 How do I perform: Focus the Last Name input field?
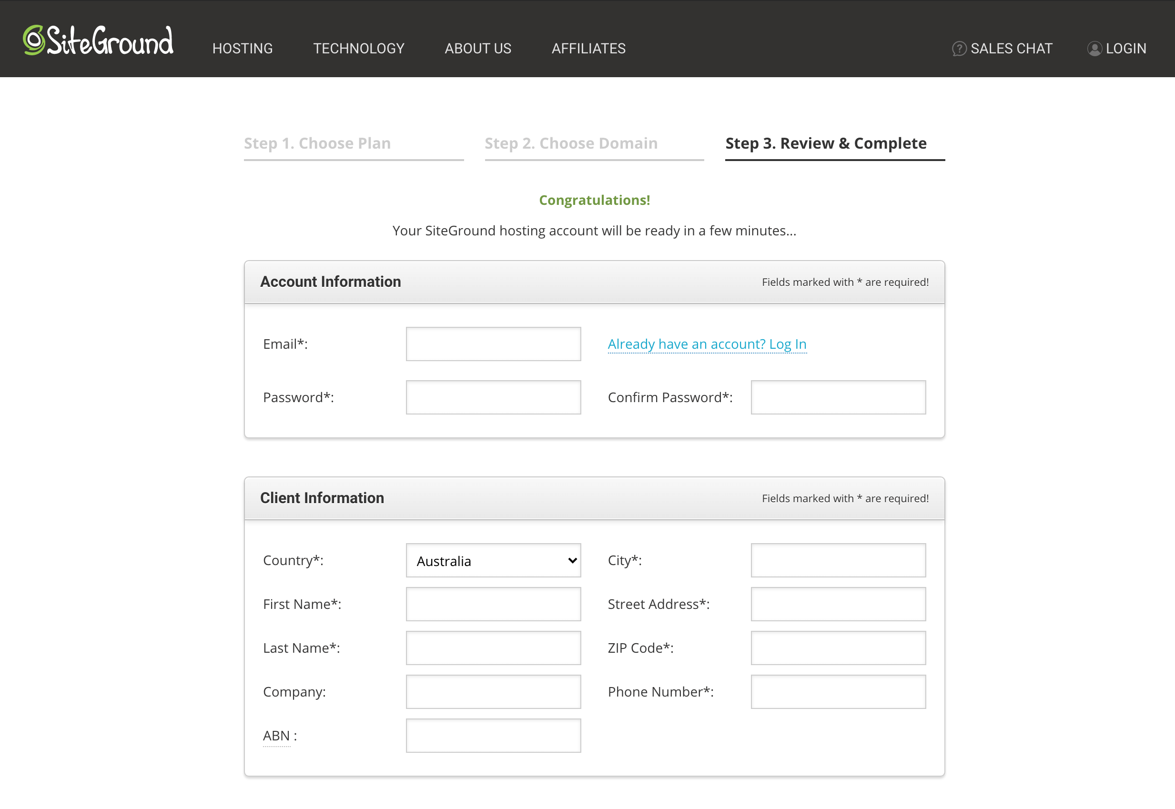493,648
